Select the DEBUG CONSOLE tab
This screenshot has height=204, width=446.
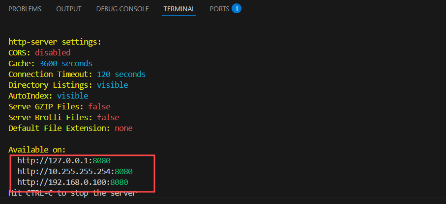tap(122, 9)
